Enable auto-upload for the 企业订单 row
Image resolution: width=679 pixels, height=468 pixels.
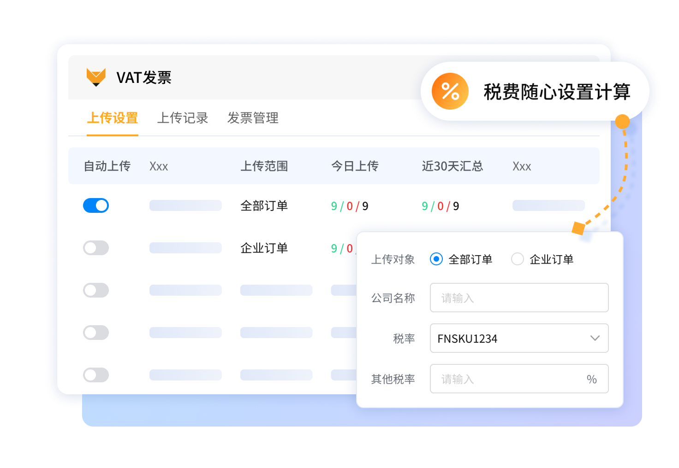click(96, 248)
